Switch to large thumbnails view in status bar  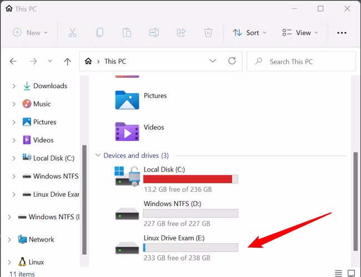pos(351,273)
